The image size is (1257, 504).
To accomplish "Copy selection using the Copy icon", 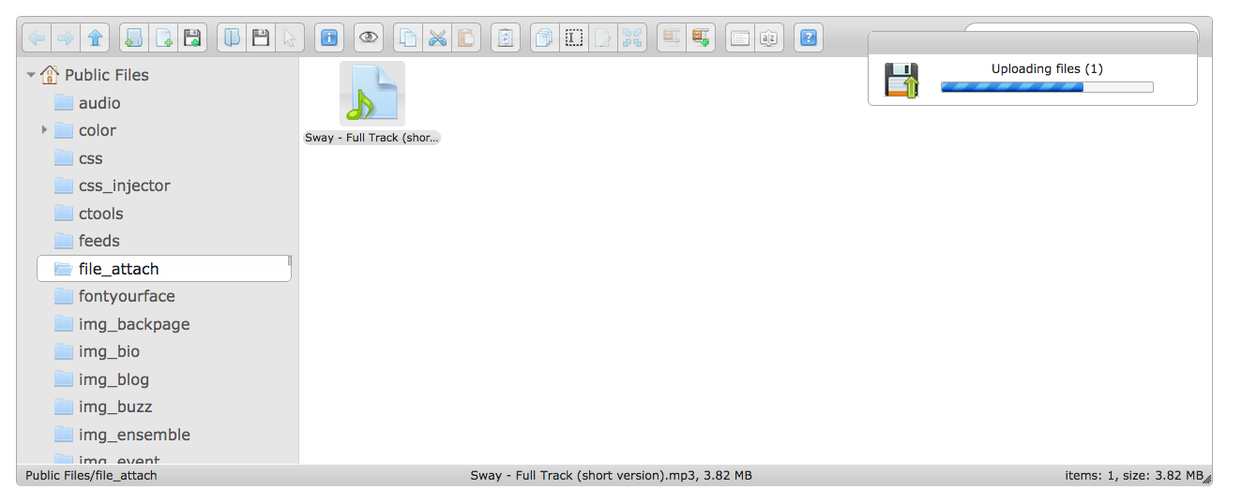I will [408, 37].
